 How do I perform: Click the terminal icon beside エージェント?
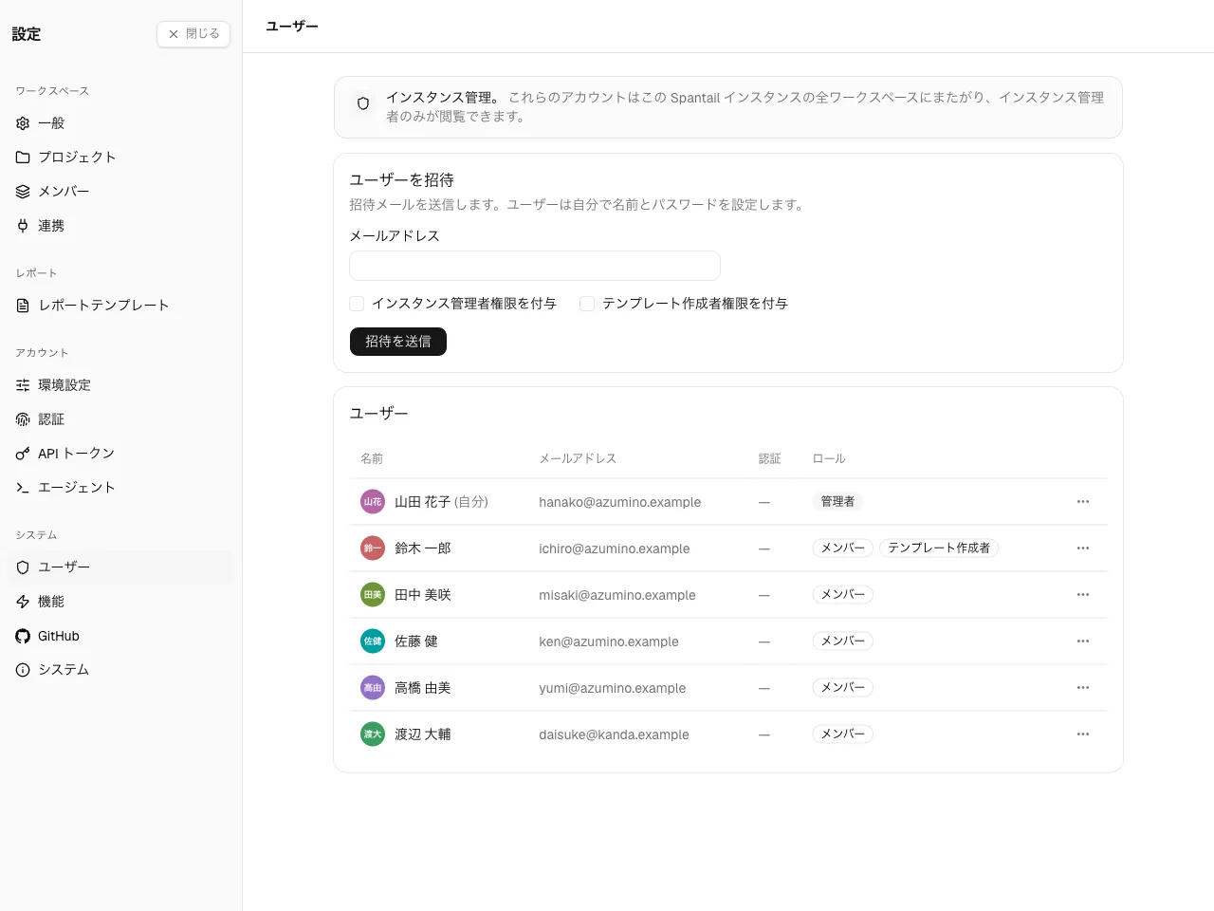(x=23, y=488)
